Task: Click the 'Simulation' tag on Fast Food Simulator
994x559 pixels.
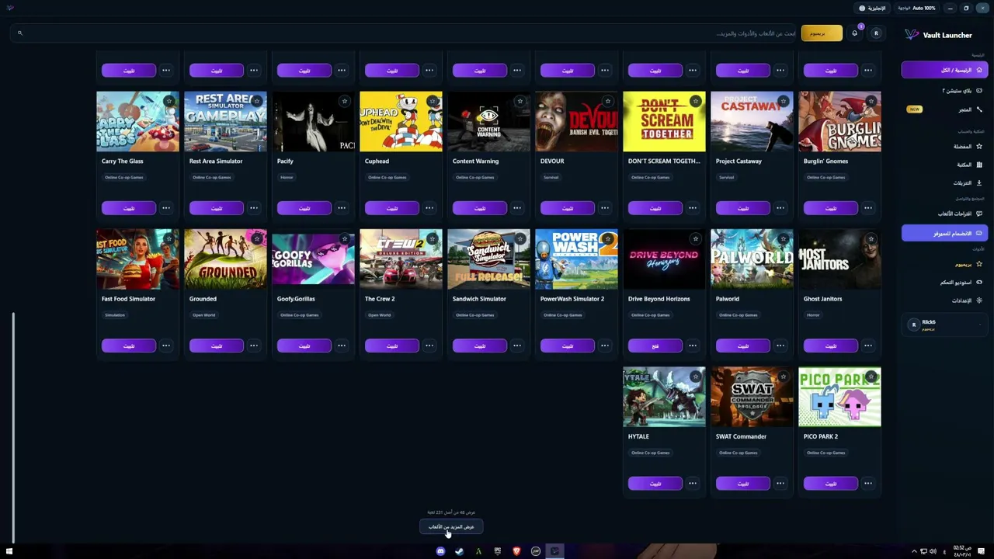Action: tap(115, 315)
